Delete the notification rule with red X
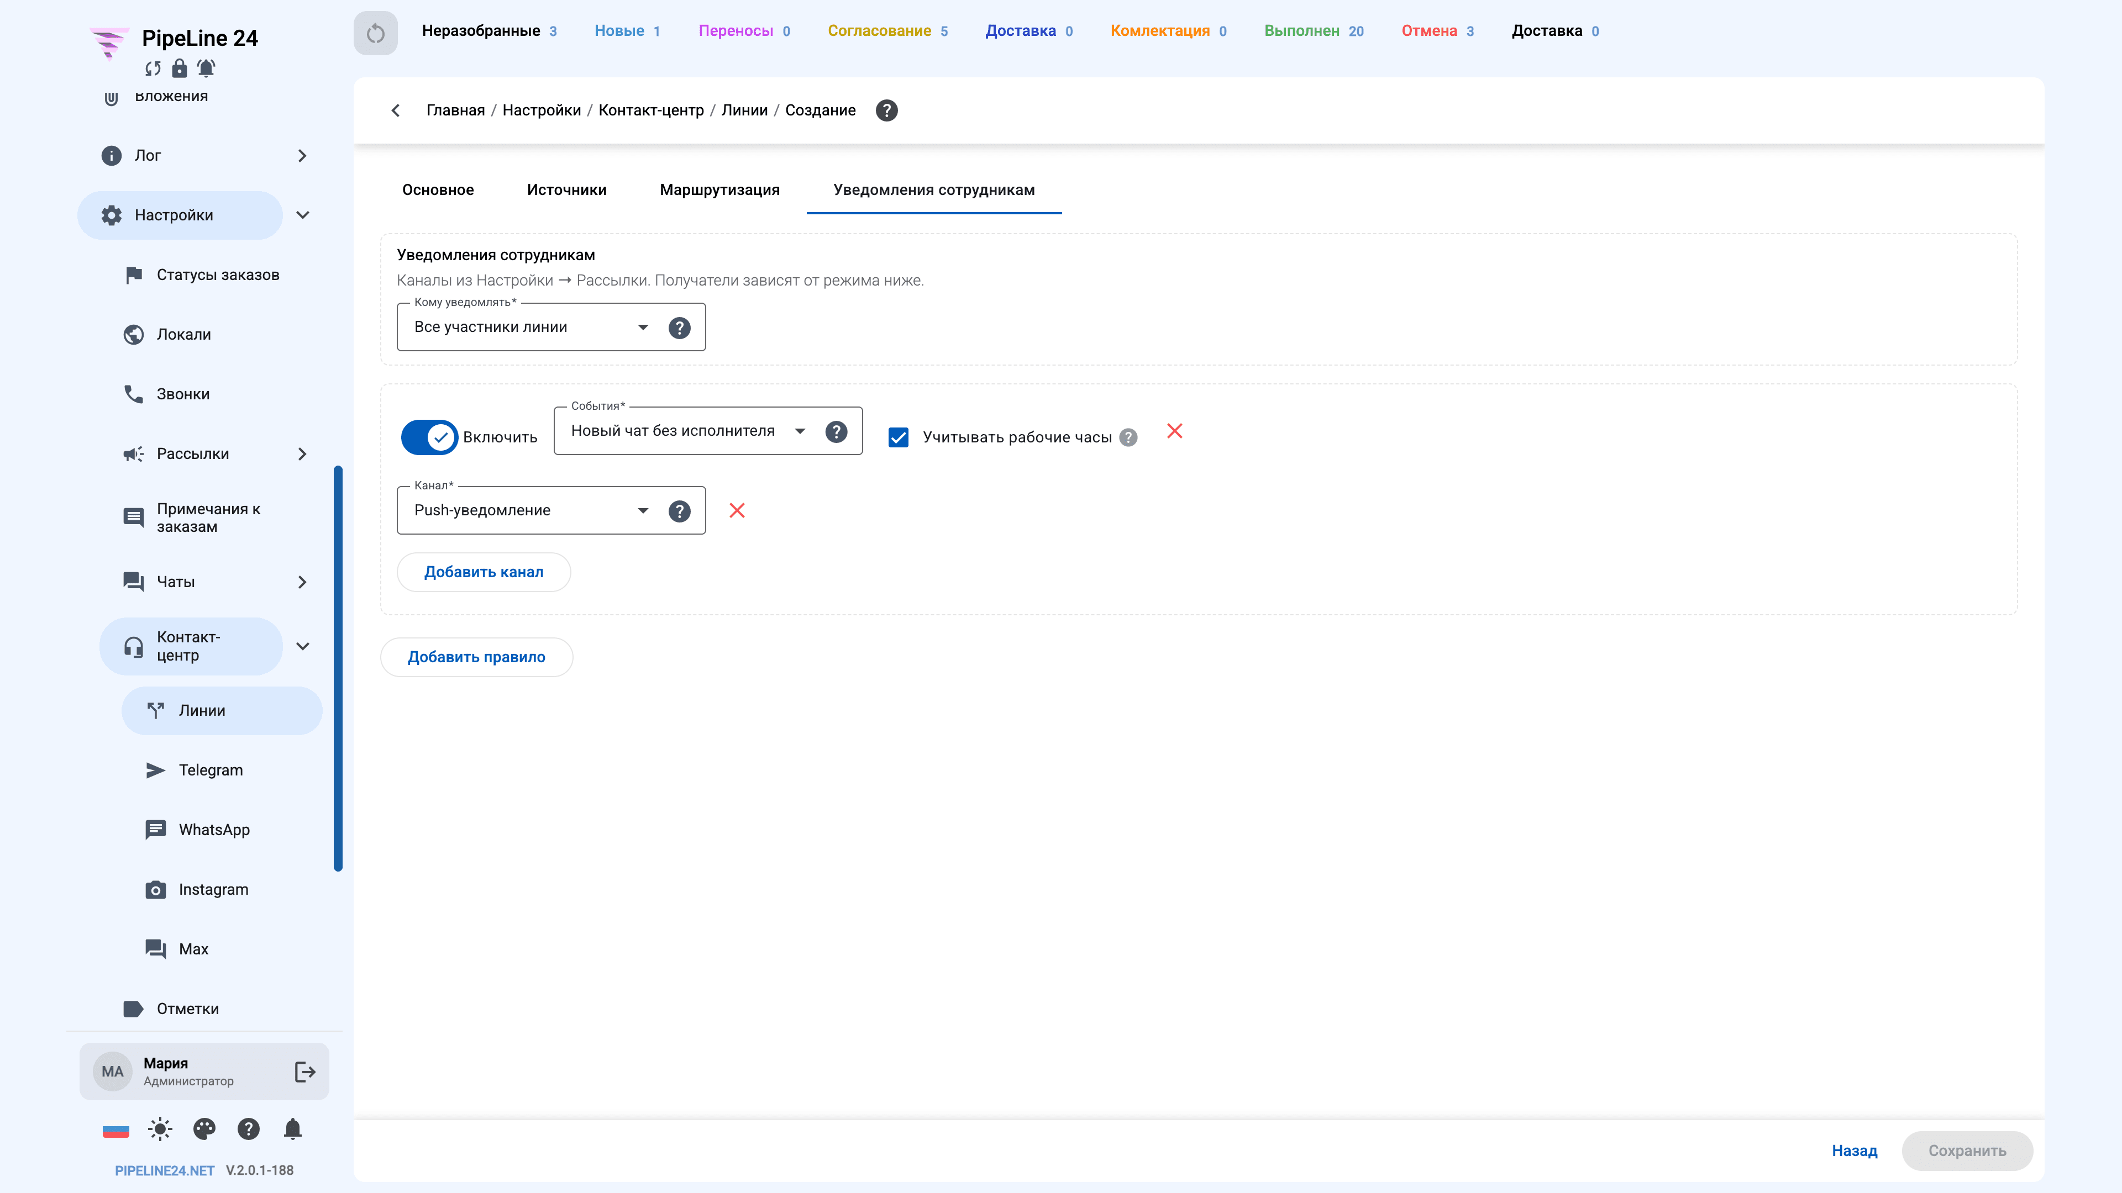The height and width of the screenshot is (1193, 2122). click(x=1175, y=431)
